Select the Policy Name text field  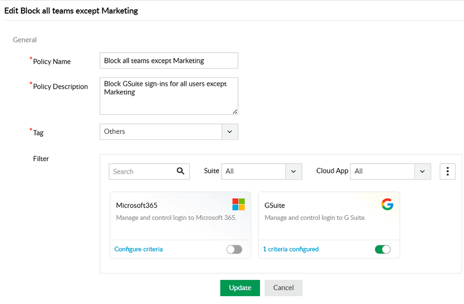[168, 60]
